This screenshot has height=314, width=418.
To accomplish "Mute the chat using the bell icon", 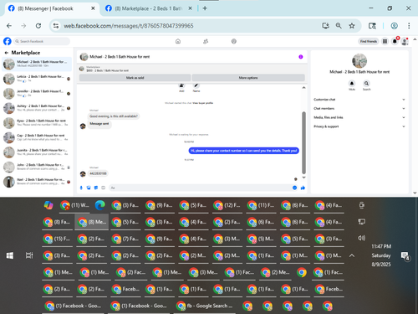I will click(352, 83).
